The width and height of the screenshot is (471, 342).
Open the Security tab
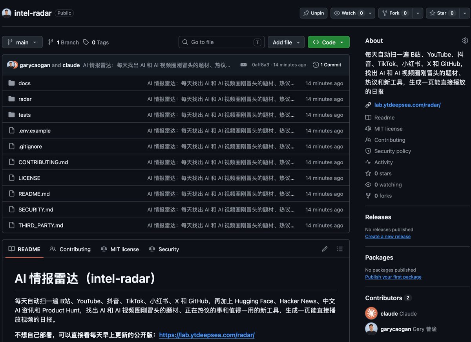pyautogui.click(x=164, y=249)
